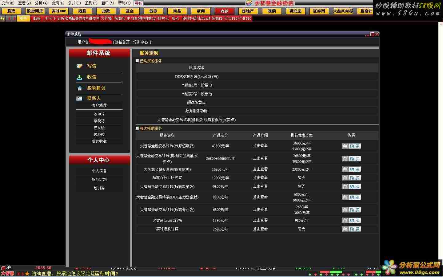Select 股指期货 toolbar button

point(35,11)
